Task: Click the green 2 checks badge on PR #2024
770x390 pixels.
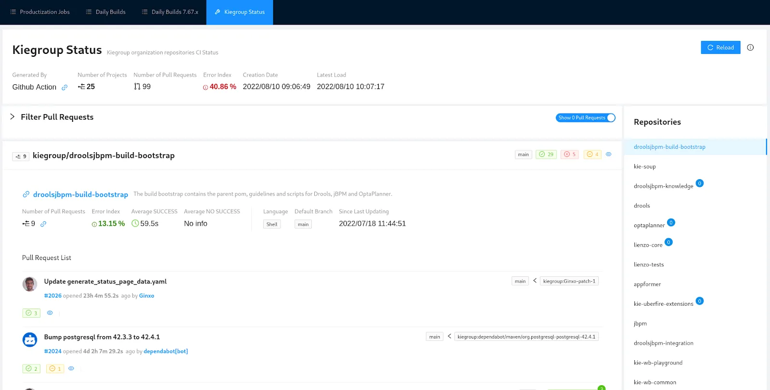Action: pyautogui.click(x=31, y=369)
